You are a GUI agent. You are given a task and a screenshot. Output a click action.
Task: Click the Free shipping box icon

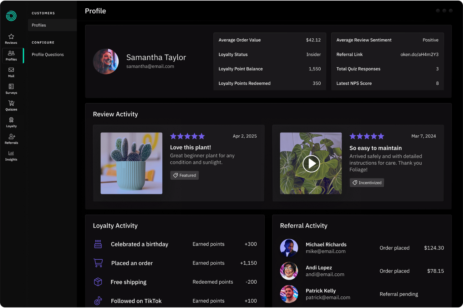(x=98, y=282)
